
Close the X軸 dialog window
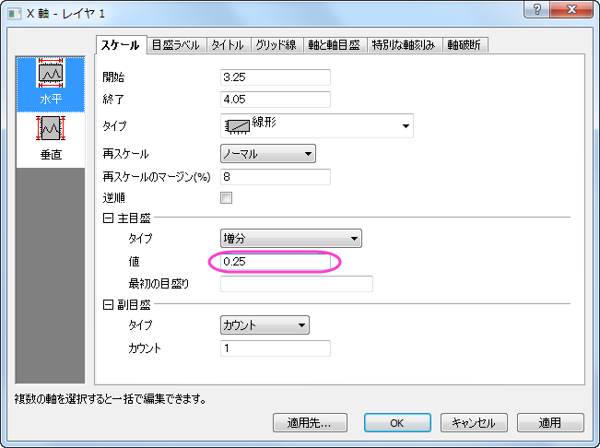tap(571, 9)
